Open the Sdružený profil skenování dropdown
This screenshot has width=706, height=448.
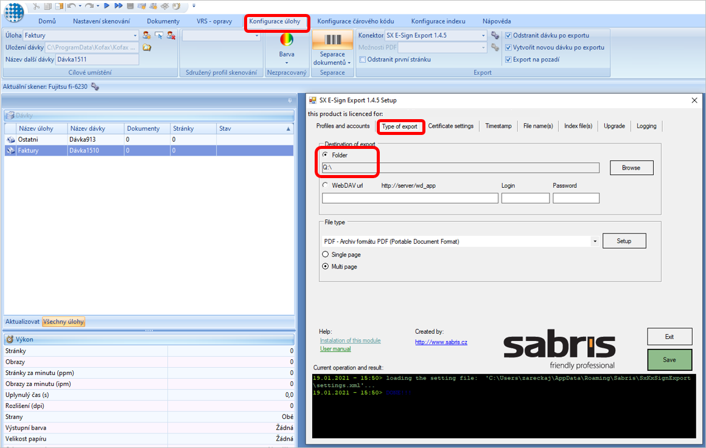[x=257, y=35]
